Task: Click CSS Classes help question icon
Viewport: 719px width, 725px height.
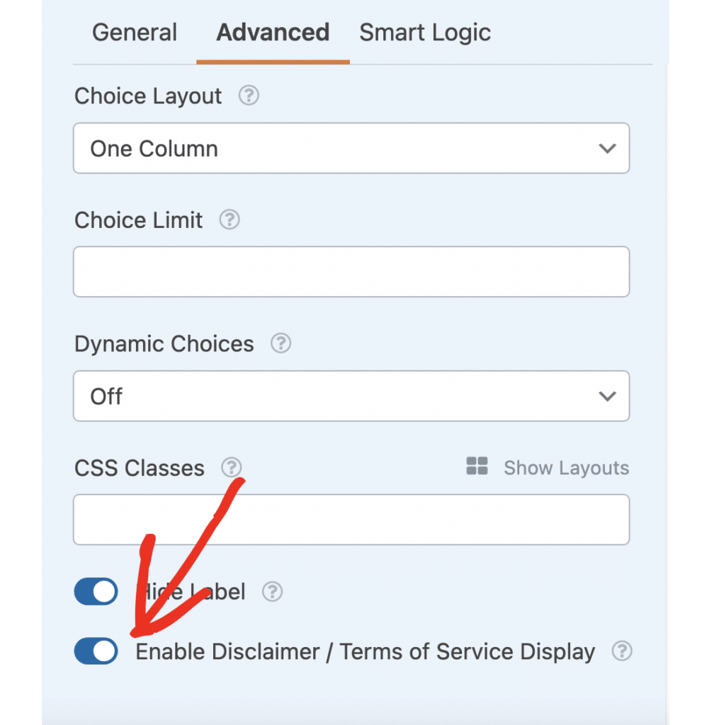Action: click(232, 467)
